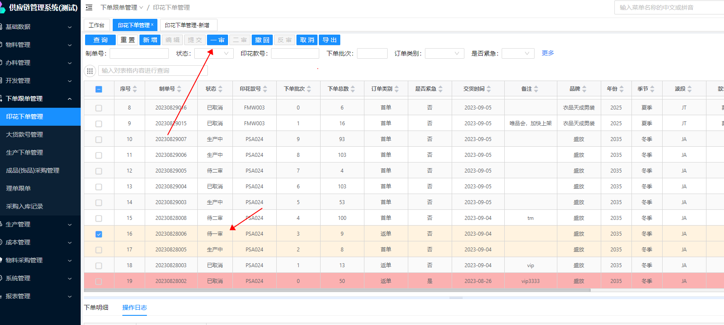Image resolution: width=724 pixels, height=325 pixels.
Task: Click the 一审 approval button
Action: tap(217, 40)
